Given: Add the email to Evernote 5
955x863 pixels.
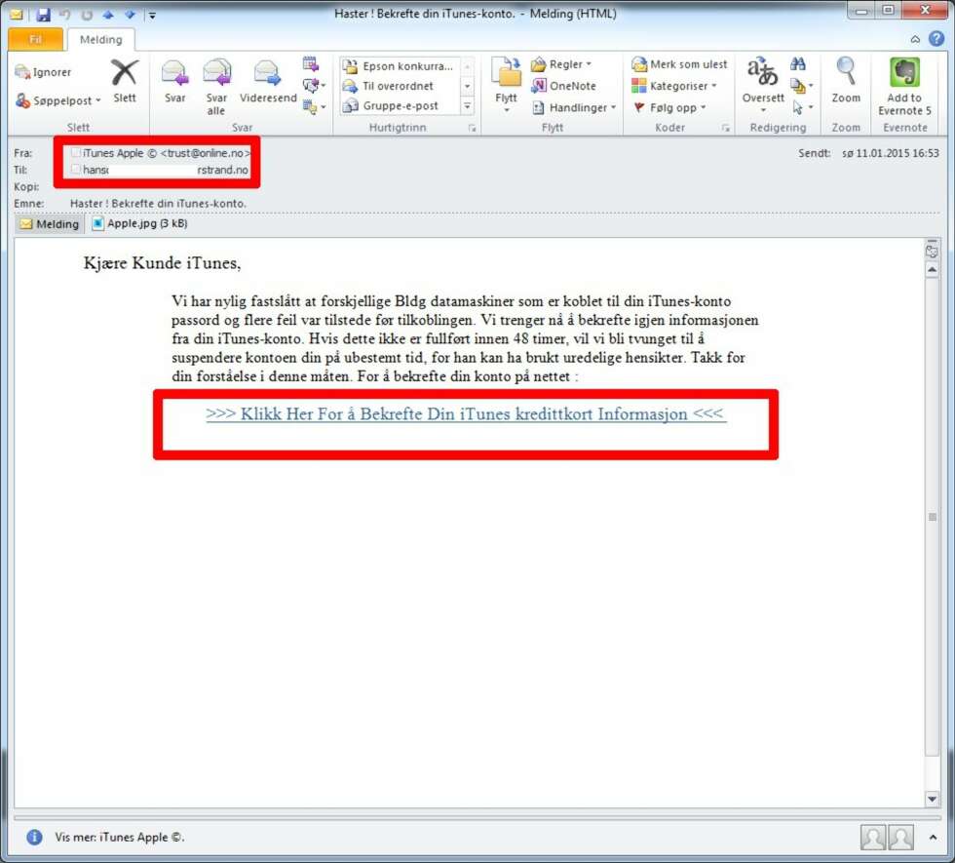Looking at the screenshot, I should pyautogui.click(x=904, y=87).
